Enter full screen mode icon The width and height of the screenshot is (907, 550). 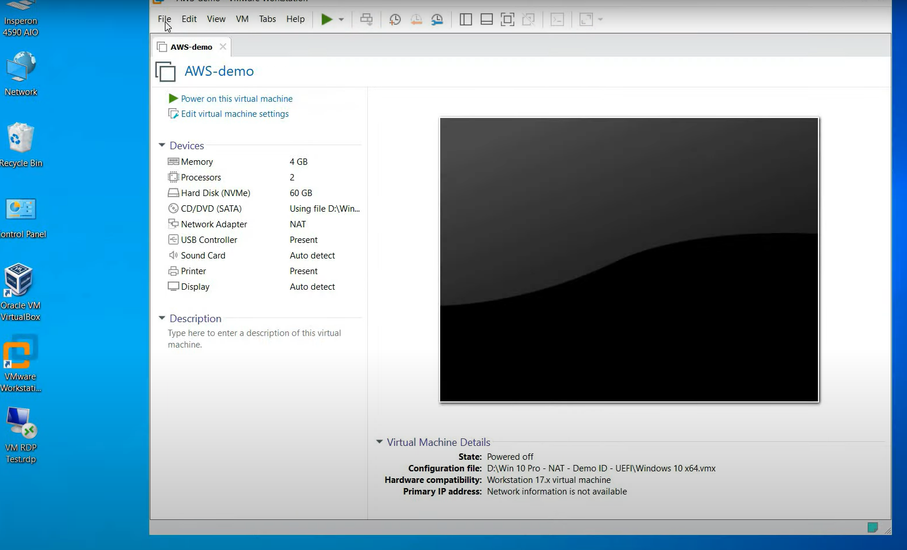click(x=507, y=19)
